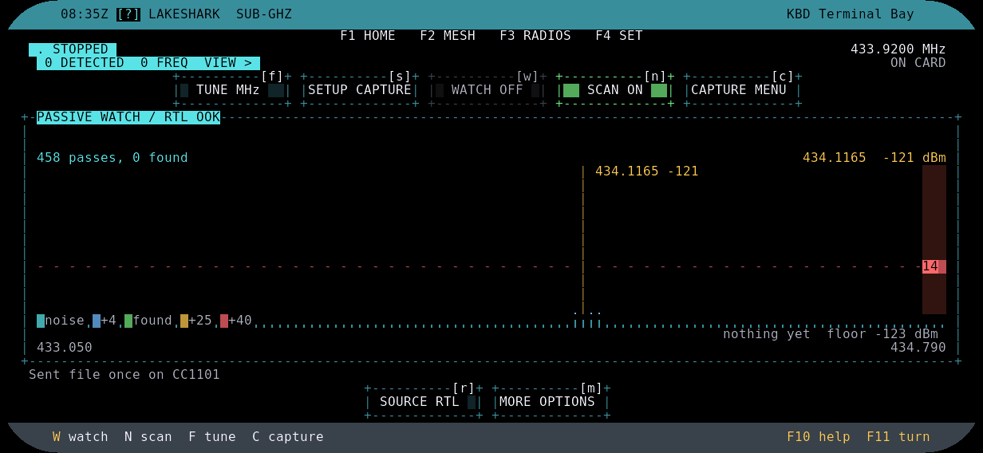Click the TUNE MHz button
Screen dimensions: 983x453
click(232, 90)
